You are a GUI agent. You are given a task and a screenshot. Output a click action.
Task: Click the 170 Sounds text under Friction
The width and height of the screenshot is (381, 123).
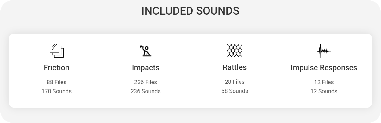(x=57, y=91)
